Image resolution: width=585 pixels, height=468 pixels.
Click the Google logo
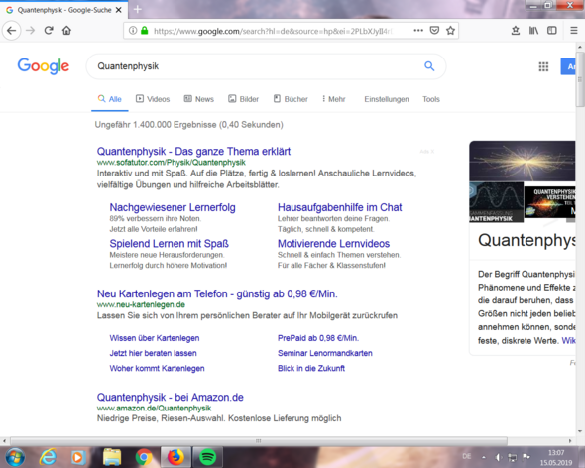coord(44,66)
